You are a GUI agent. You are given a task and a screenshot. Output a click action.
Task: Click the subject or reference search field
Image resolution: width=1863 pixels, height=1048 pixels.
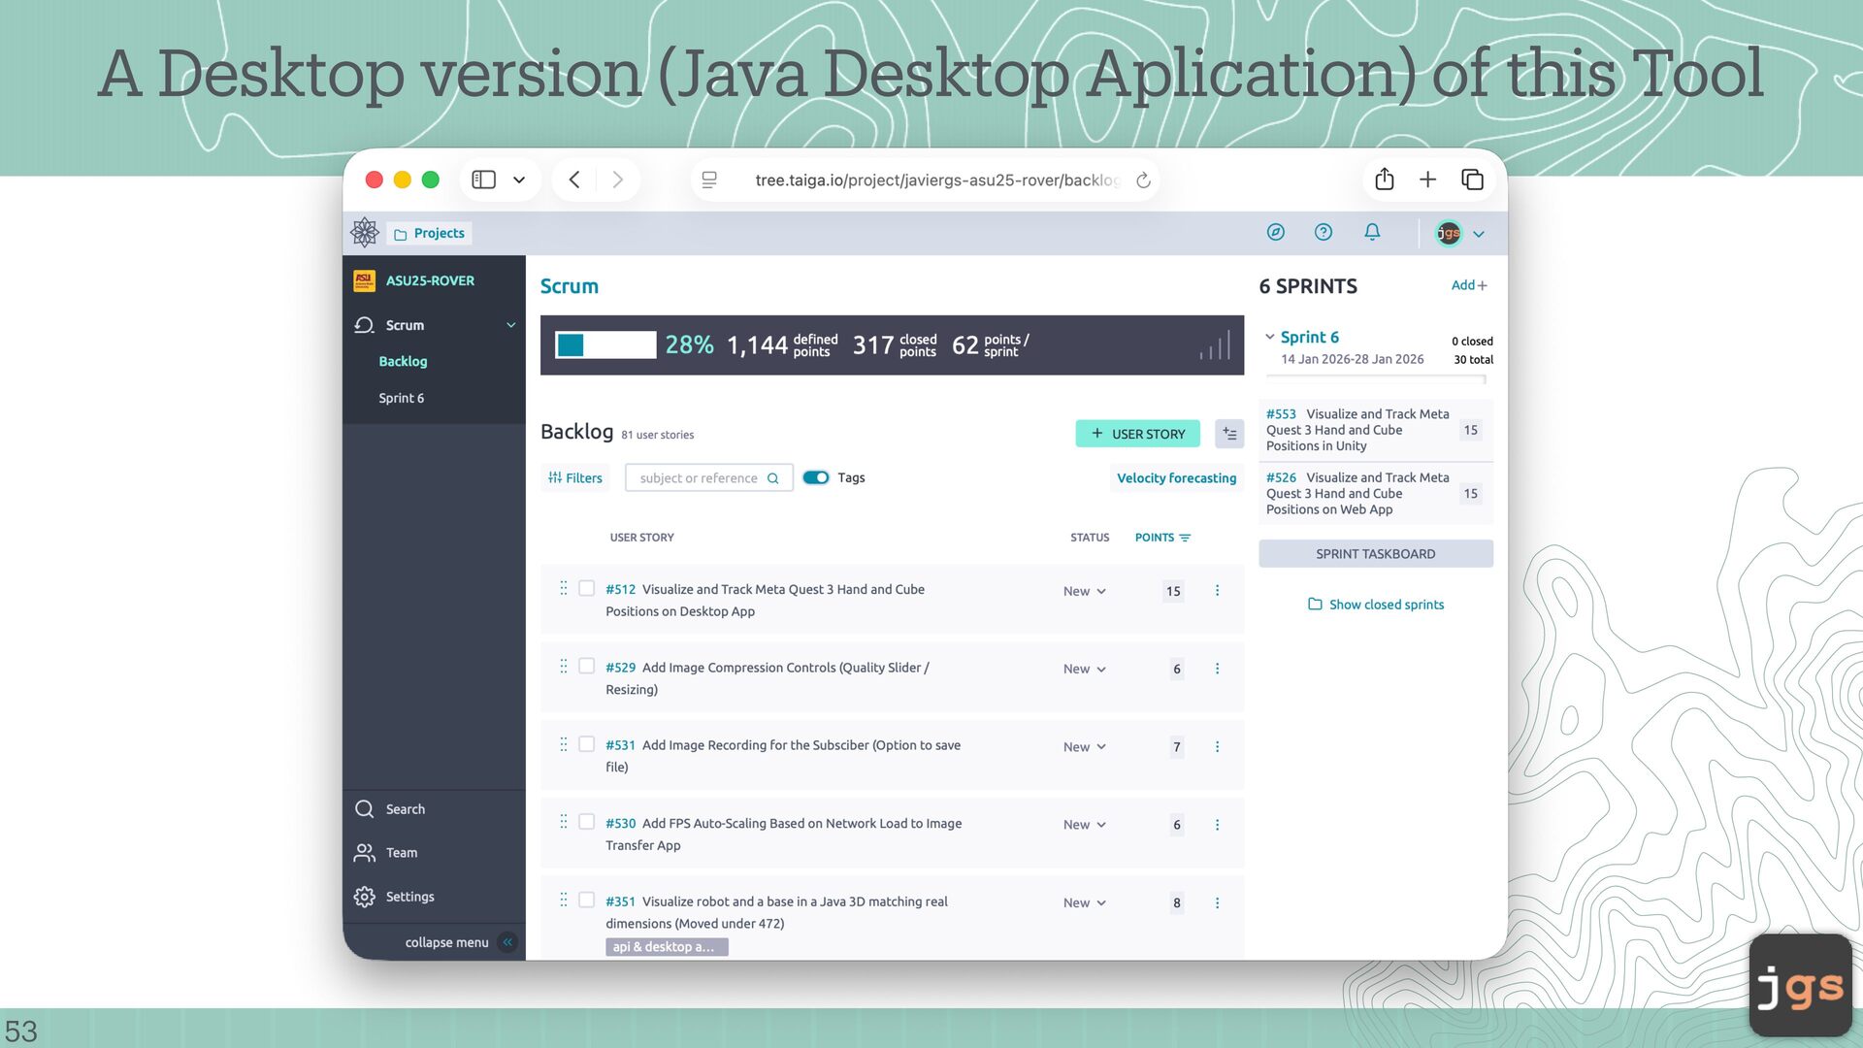click(699, 477)
